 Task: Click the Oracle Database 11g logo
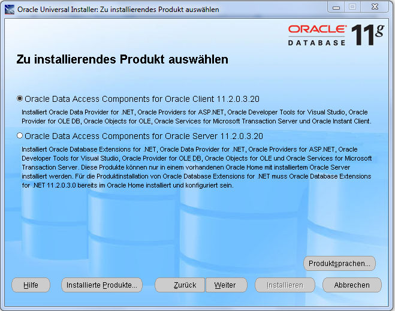pyautogui.click(x=336, y=35)
